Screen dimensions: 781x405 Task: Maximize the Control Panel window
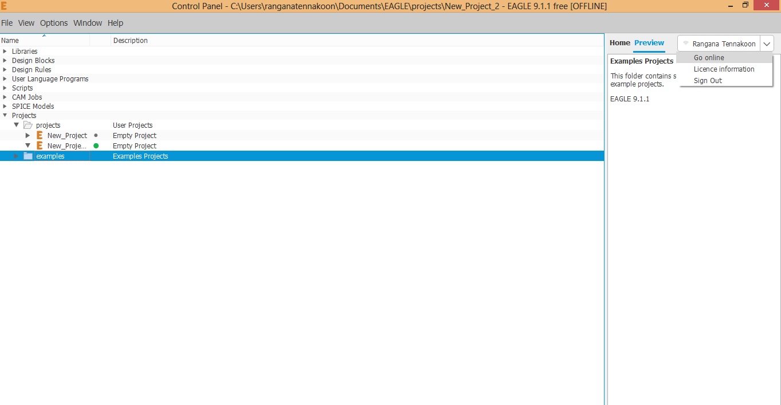745,5
